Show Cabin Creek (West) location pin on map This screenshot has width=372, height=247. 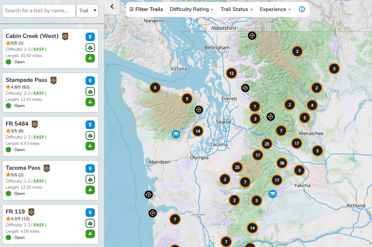90,37
